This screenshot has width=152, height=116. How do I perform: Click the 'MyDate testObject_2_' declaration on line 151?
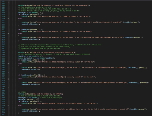pos(37,58)
